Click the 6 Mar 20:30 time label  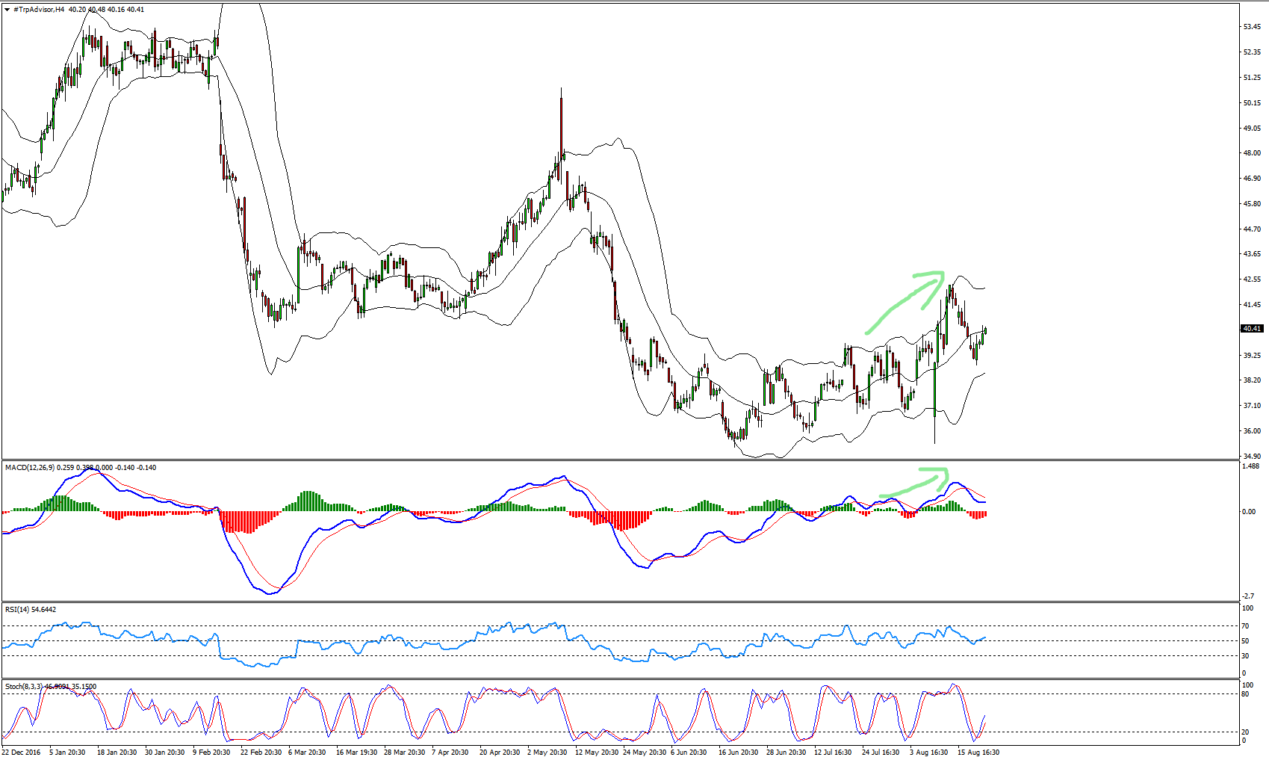[x=308, y=753]
